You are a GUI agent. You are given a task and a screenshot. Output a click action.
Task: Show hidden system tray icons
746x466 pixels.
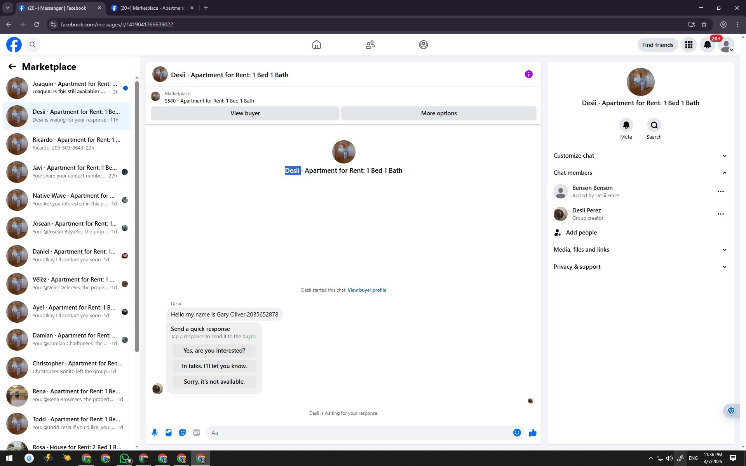[650, 458]
